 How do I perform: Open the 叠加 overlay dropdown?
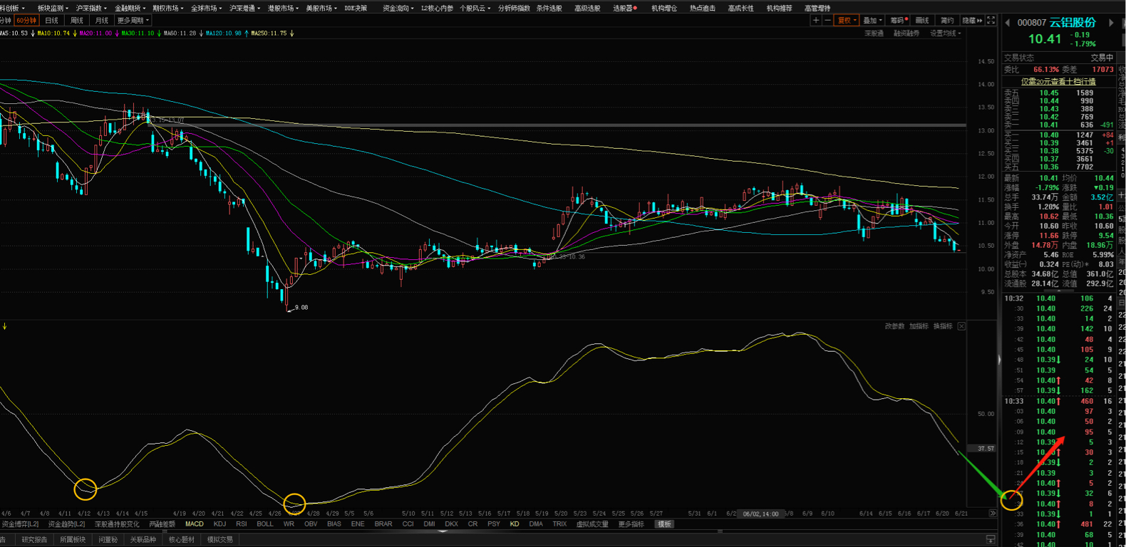pyautogui.click(x=873, y=21)
